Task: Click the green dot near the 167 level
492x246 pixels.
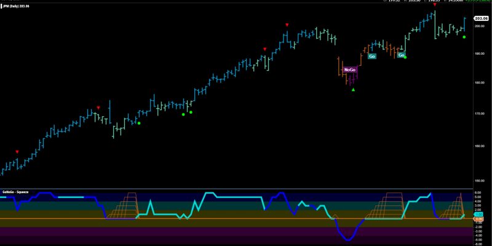Action: tap(139, 123)
